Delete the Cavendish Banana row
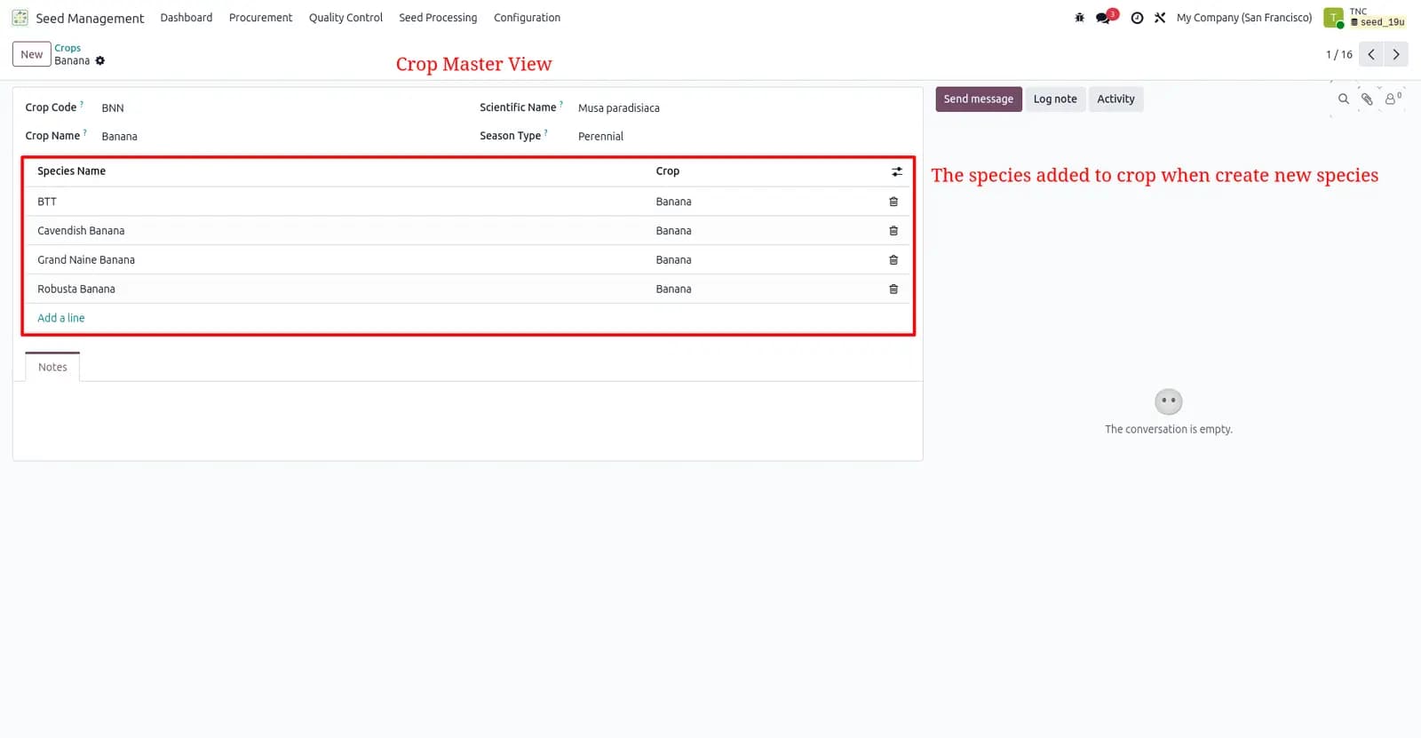Image resolution: width=1421 pixels, height=738 pixels. [x=893, y=231]
